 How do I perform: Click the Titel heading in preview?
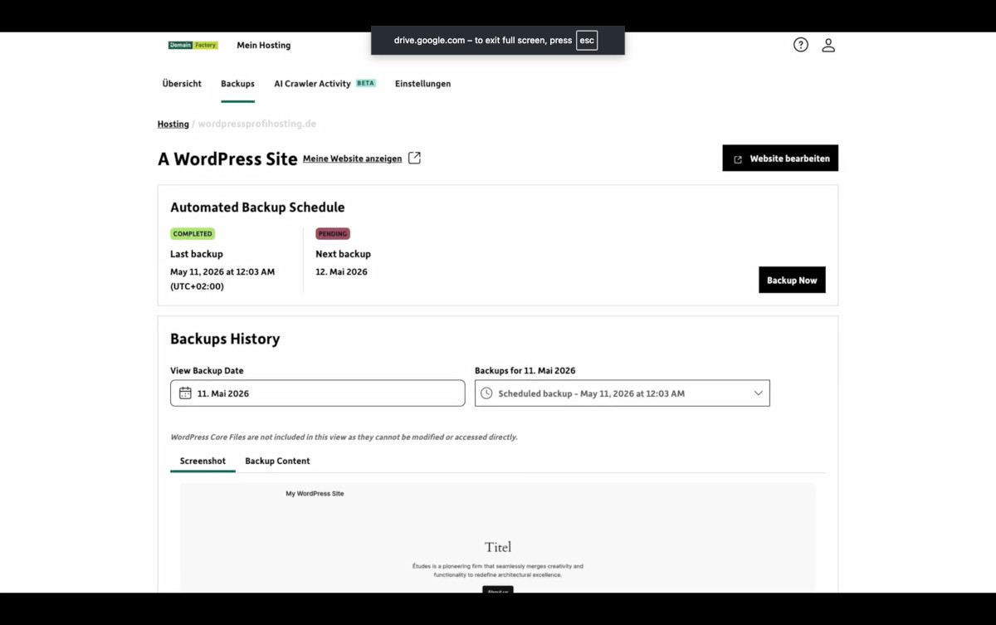[498, 547]
